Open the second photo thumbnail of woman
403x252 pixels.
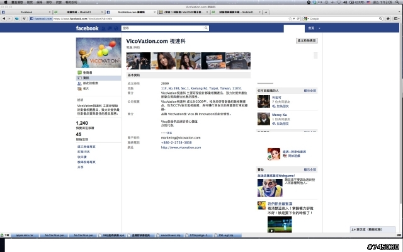pyautogui.click(x=164, y=61)
